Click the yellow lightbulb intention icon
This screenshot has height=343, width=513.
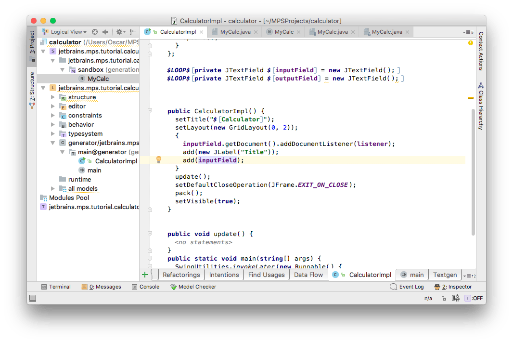pyautogui.click(x=158, y=160)
